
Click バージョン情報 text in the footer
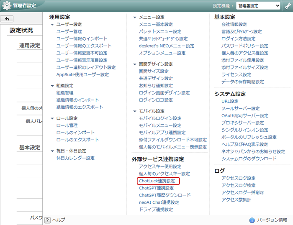tap(272, 220)
